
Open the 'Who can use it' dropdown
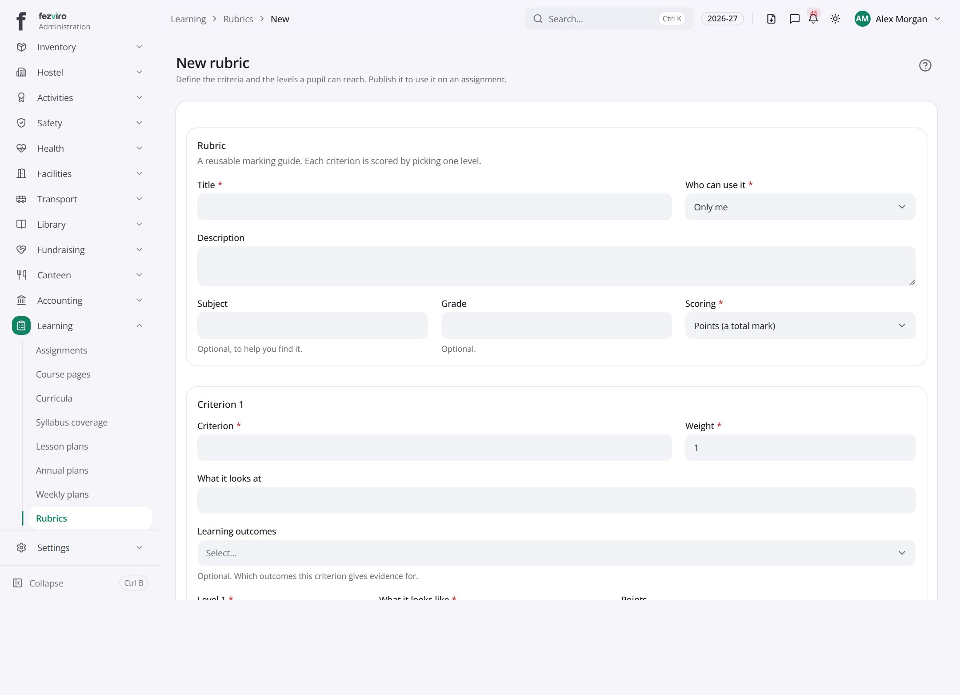point(800,207)
